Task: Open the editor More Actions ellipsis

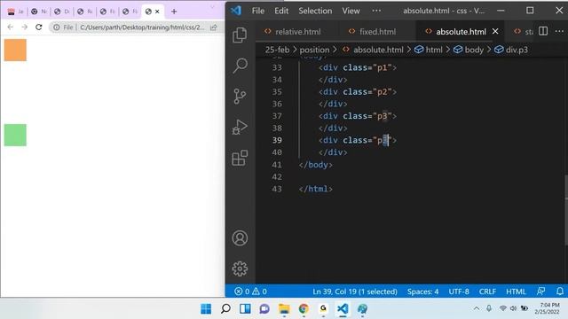Action: (559, 31)
